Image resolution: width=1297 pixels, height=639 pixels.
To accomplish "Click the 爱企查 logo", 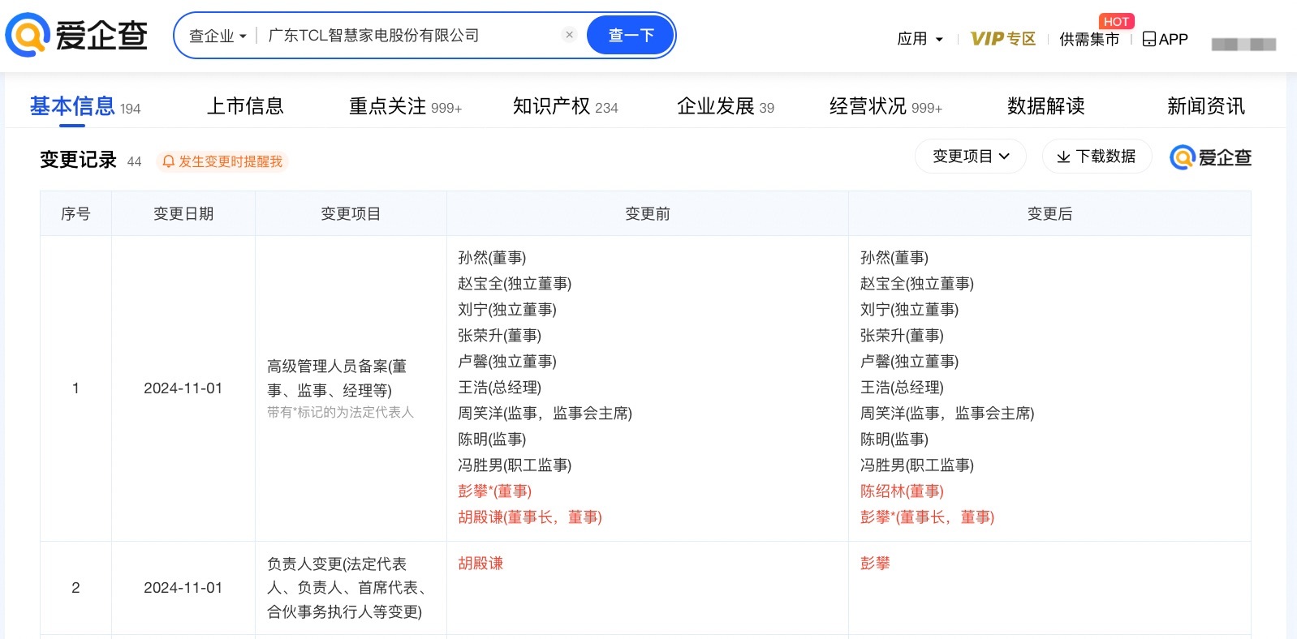I will (77, 35).
